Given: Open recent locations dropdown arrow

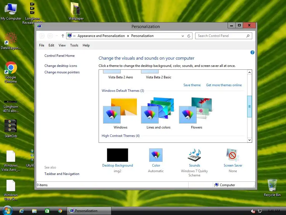Looking at the screenshot, I should coord(57,36).
